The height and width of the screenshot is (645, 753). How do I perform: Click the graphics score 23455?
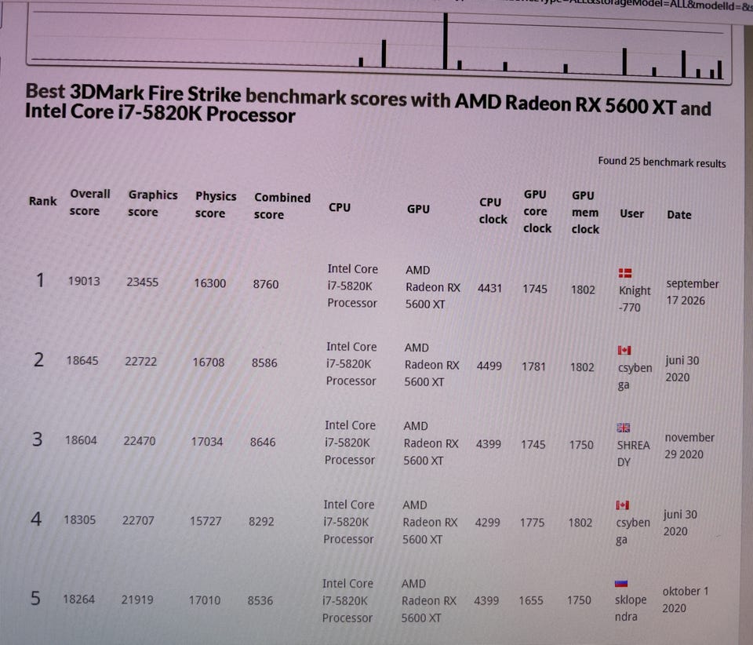[x=142, y=282]
